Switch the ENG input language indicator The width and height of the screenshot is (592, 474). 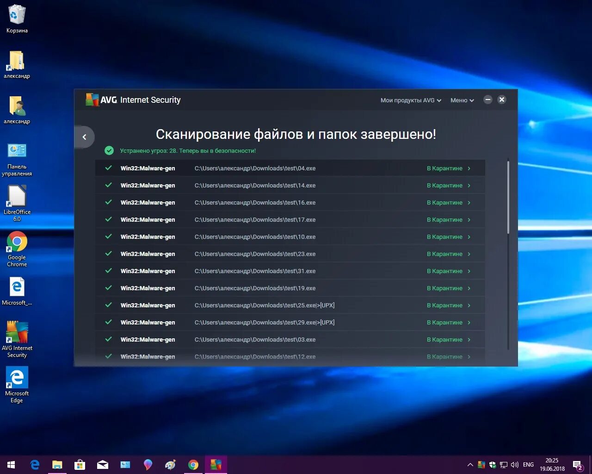click(528, 465)
